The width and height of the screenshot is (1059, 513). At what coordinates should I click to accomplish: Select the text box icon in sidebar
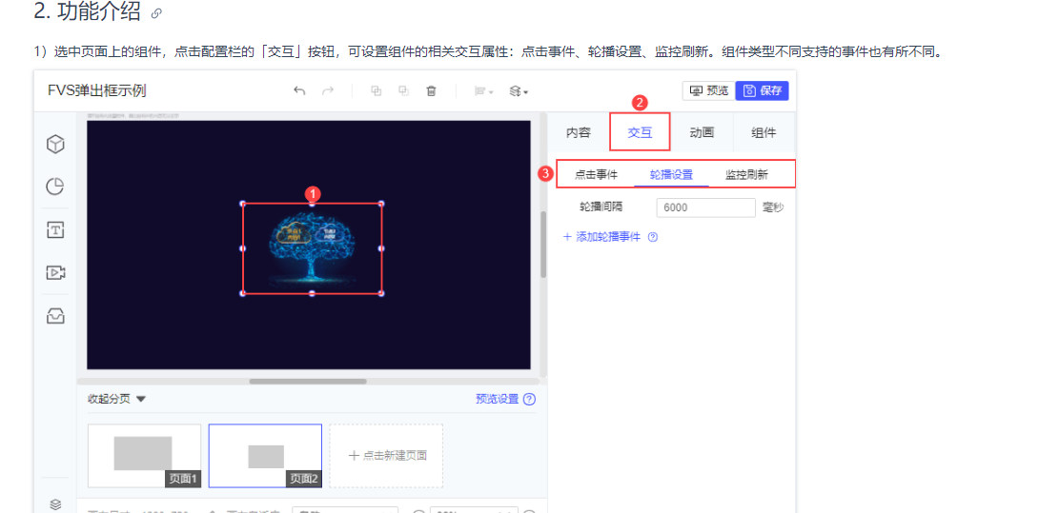tap(55, 230)
